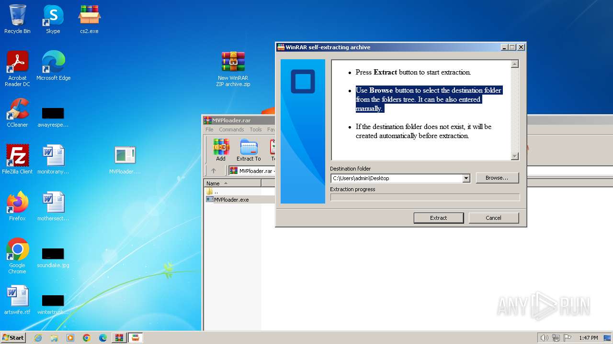Open Internet Explorer in the taskbar
The width and height of the screenshot is (613, 344).
38,338
